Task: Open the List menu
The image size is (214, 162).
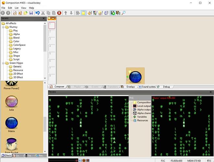Action: tap(17, 8)
